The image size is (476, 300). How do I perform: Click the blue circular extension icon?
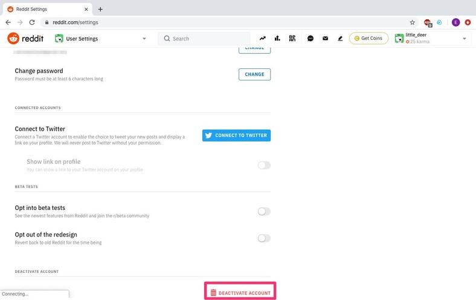tap(439, 22)
